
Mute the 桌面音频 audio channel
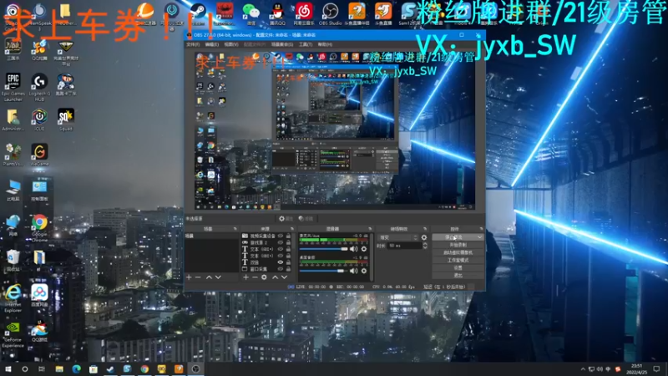(353, 271)
